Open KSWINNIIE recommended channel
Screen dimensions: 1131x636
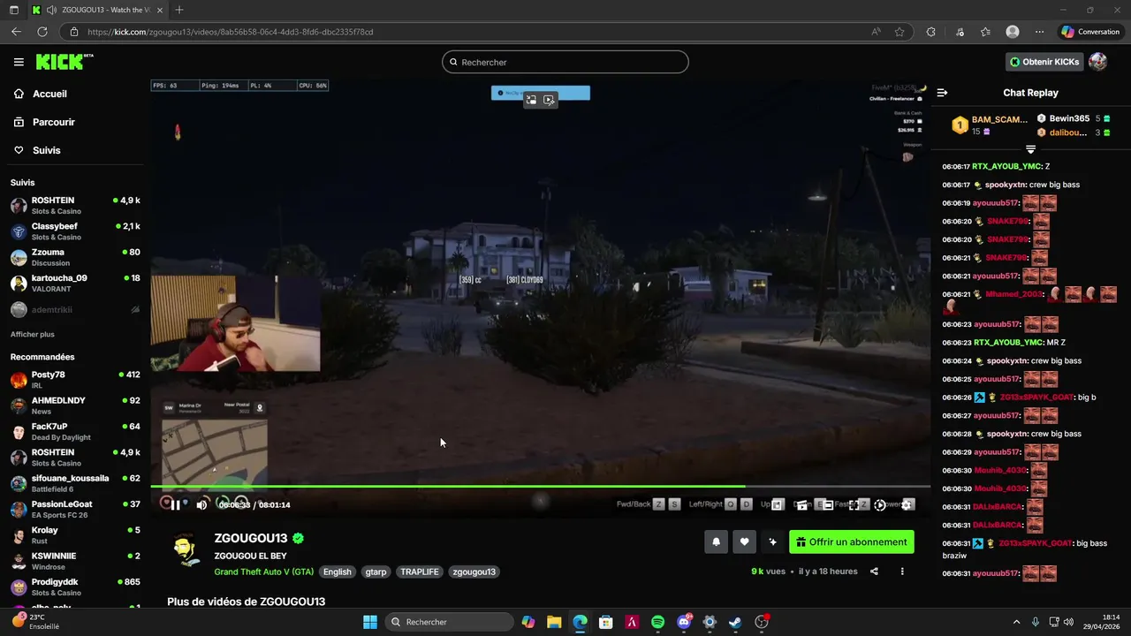point(75,561)
